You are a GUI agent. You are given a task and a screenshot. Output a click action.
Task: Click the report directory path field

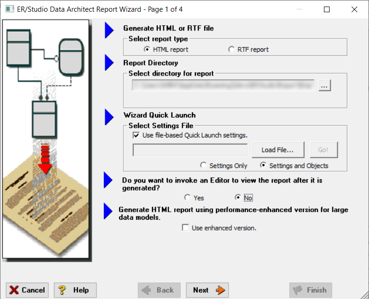point(223,85)
